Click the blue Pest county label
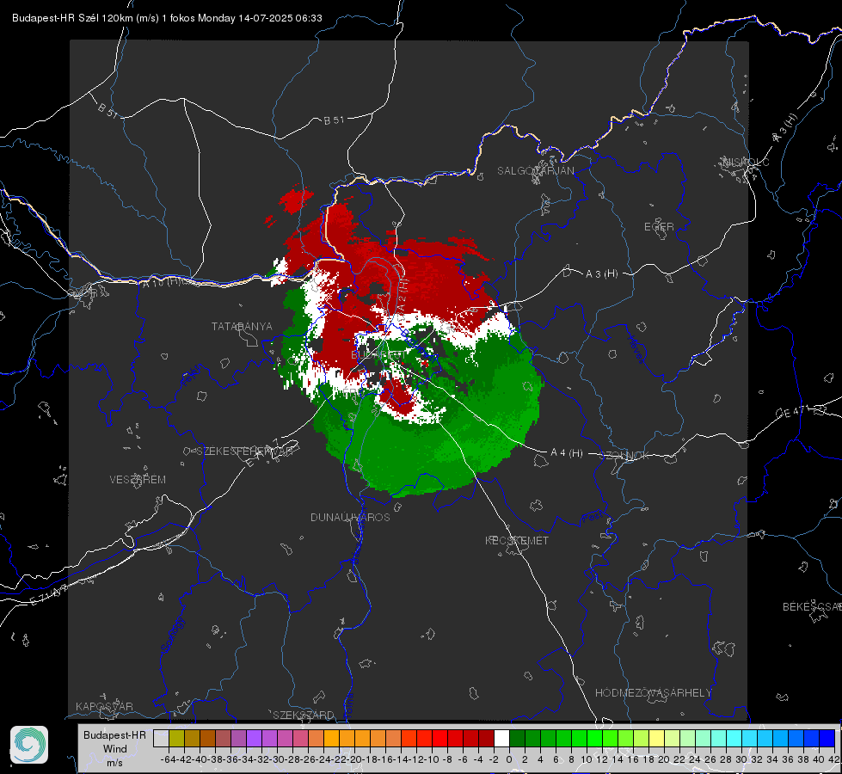This screenshot has width=842, height=774. pyautogui.click(x=593, y=517)
